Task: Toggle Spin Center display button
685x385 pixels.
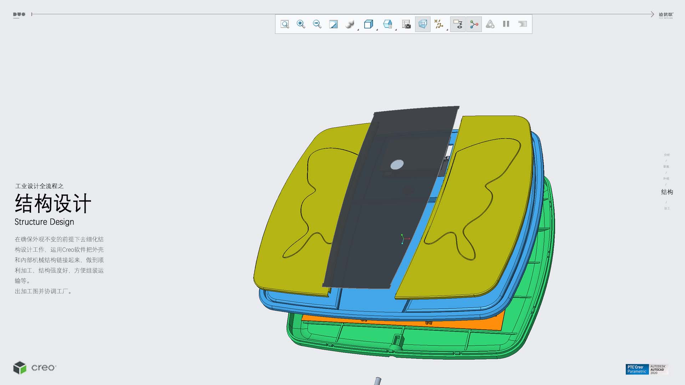Action: tap(474, 24)
